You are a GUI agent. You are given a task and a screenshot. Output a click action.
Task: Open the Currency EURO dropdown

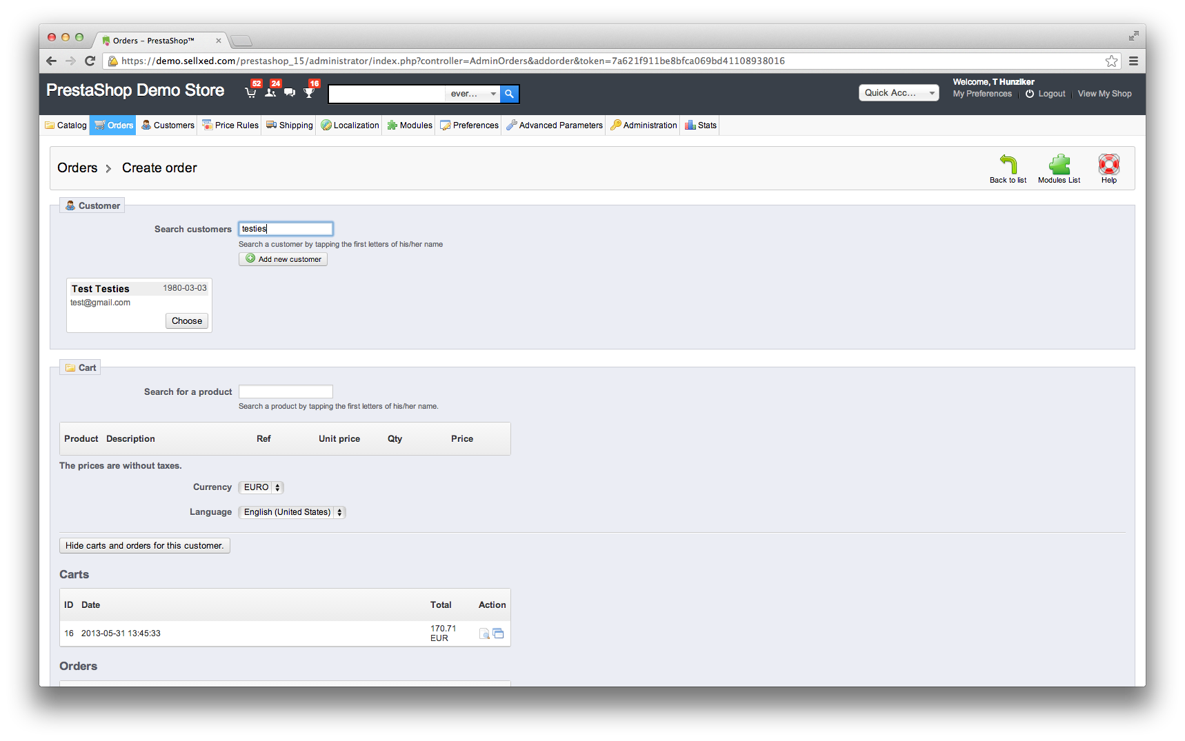[x=261, y=487]
